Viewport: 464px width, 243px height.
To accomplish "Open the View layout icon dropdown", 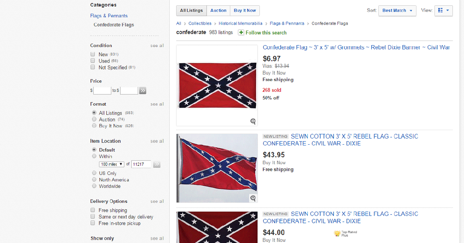I will [444, 10].
